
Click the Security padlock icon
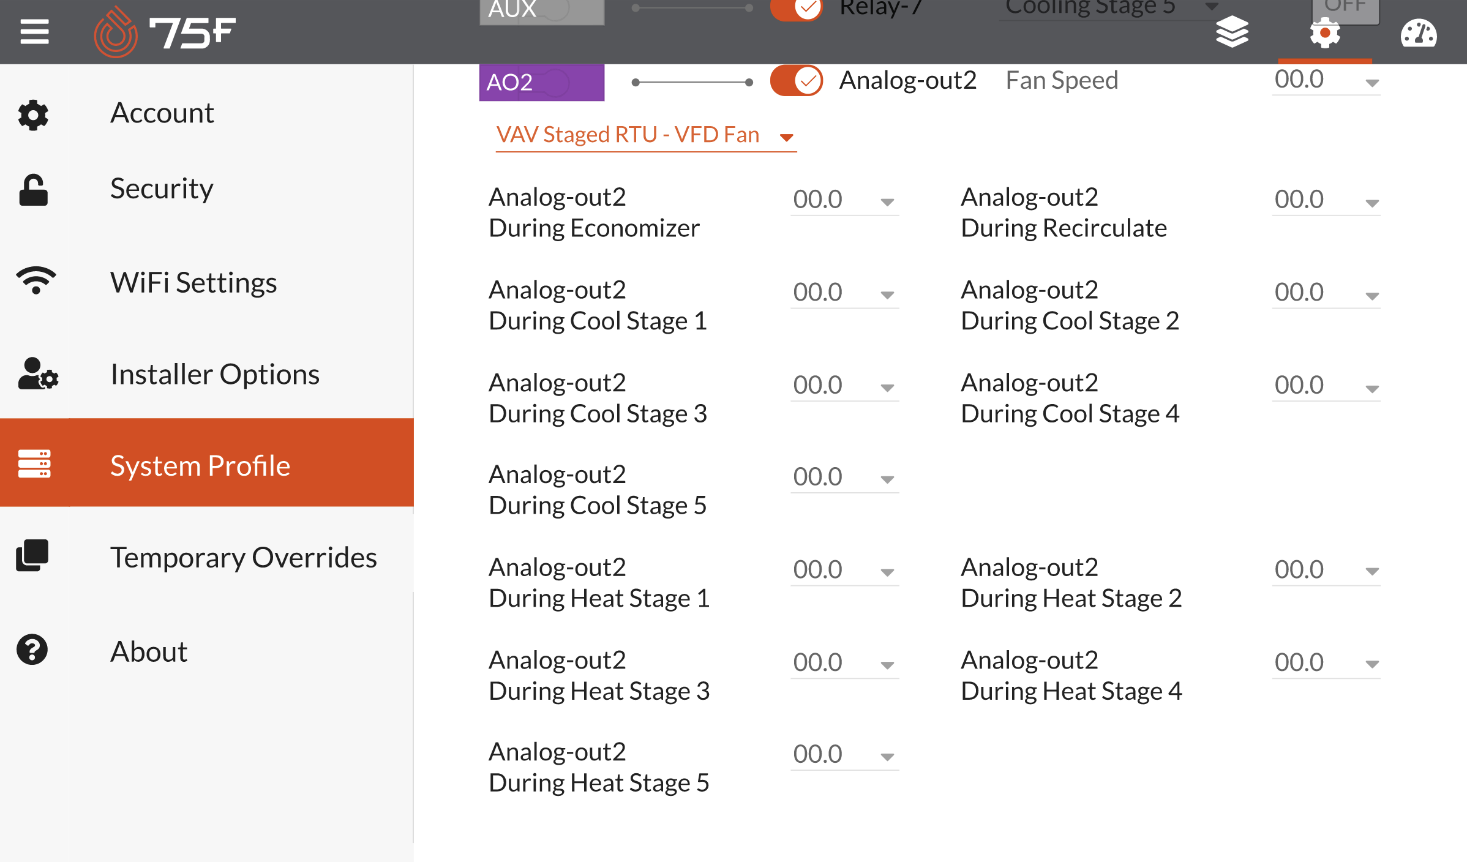click(34, 190)
